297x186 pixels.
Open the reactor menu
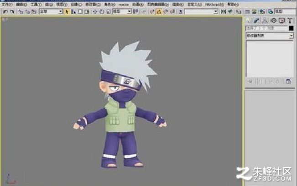point(124,4)
